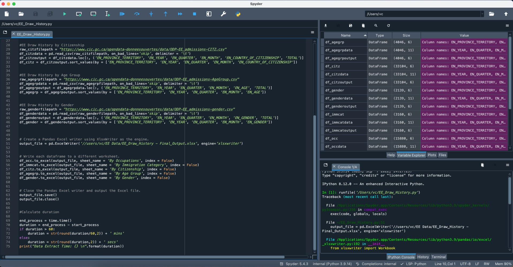Open the working directory dropdown arrow
The image size is (513, 267).
tap(482, 14)
